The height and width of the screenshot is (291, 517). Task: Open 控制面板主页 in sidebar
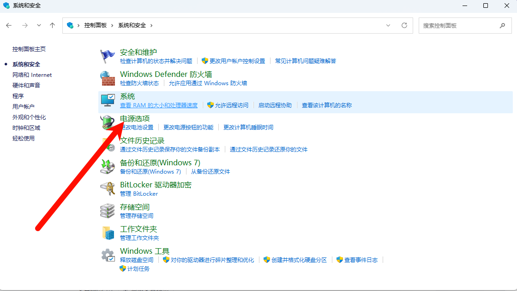[x=29, y=49]
